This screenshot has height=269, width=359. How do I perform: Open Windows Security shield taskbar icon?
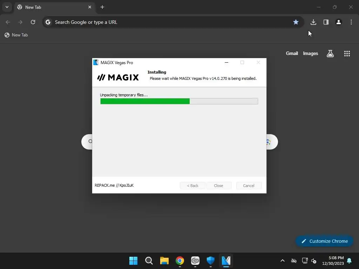210,261
